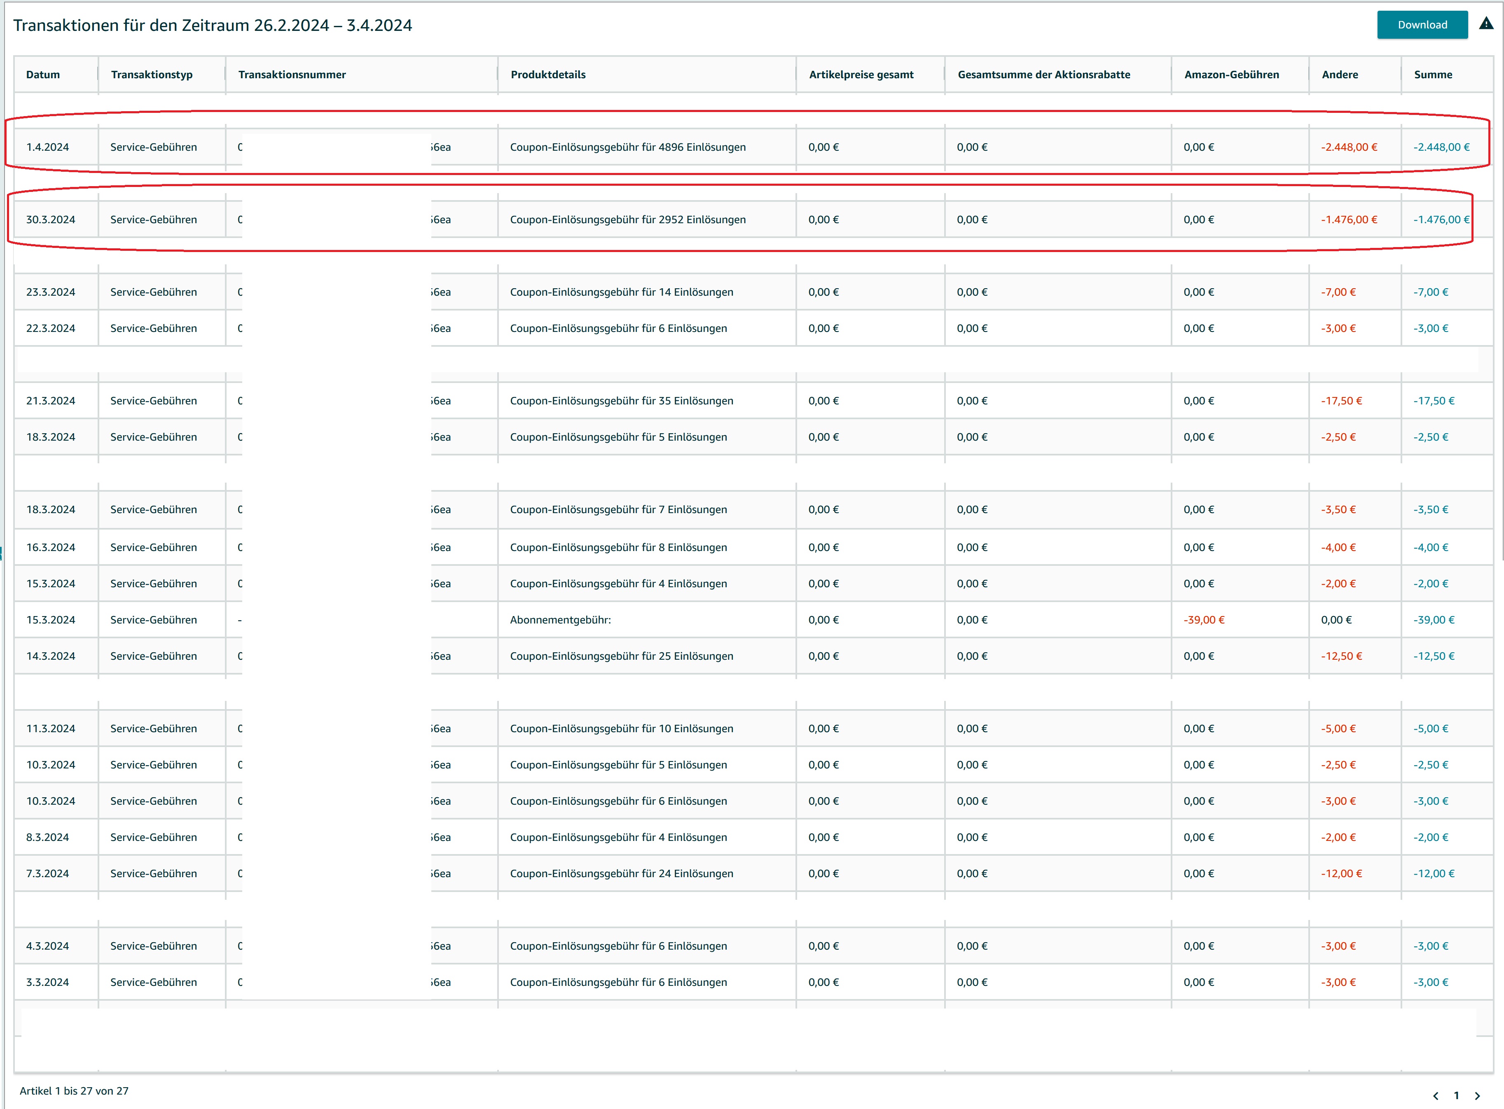Click the warning triangle icon

(x=1487, y=24)
